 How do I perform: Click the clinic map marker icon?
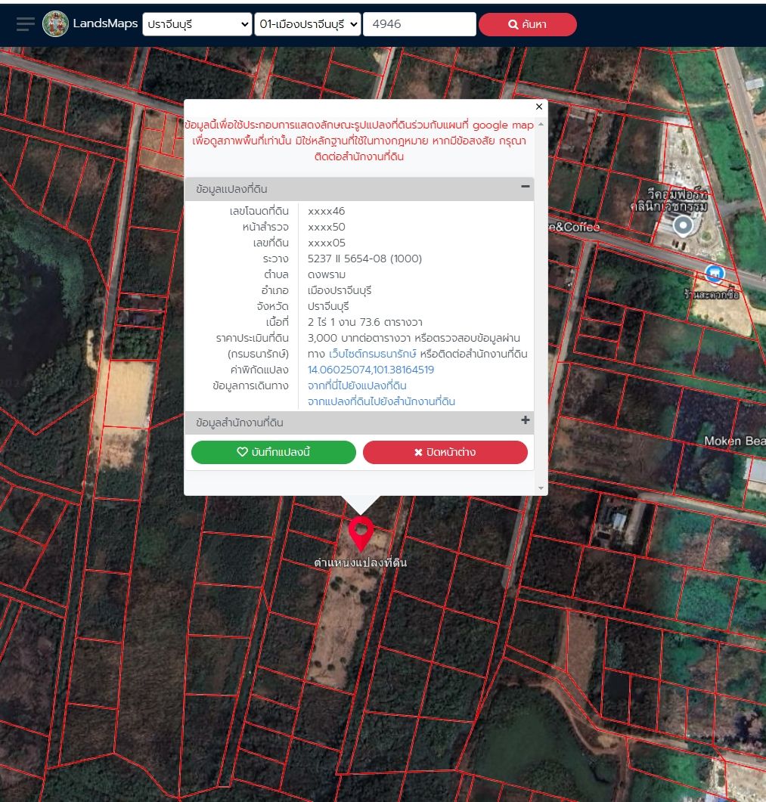(x=683, y=225)
